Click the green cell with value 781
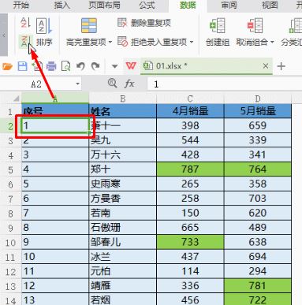Image resolution: width=302 pixels, height=305 pixels. pyautogui.click(x=258, y=286)
